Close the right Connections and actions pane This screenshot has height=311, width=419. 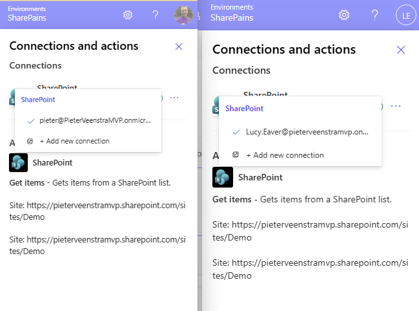pos(401,50)
